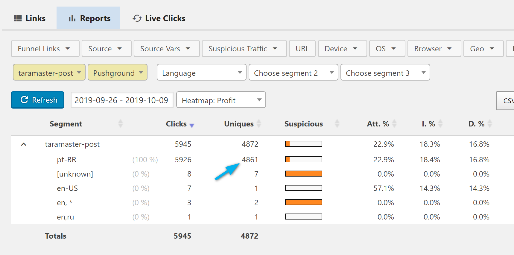The width and height of the screenshot is (514, 255).
Task: Sort by the Clicks column header
Action: 176,124
